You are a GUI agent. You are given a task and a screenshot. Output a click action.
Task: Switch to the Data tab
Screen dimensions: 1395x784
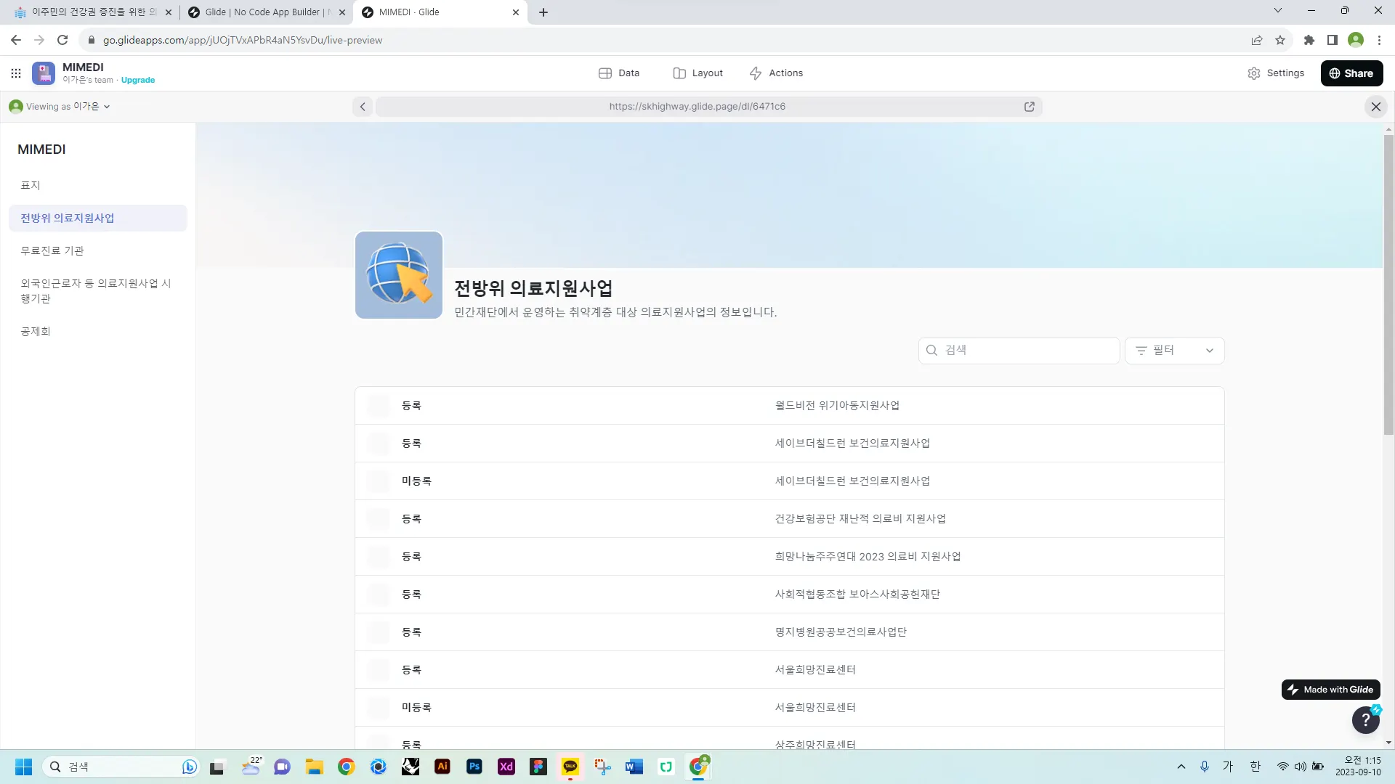coord(619,73)
